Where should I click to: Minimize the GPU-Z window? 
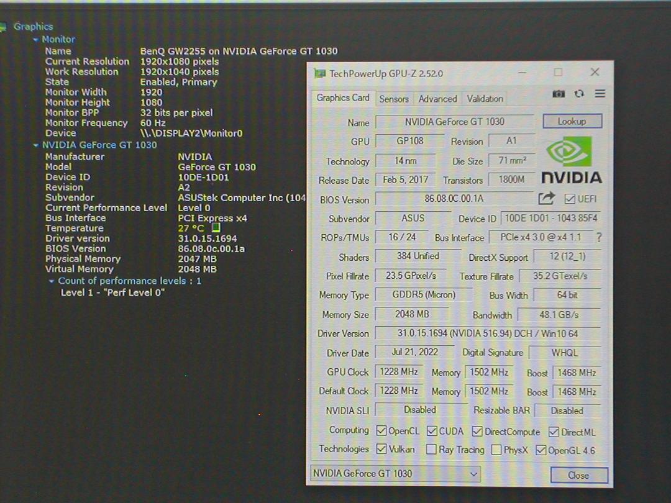click(x=522, y=73)
